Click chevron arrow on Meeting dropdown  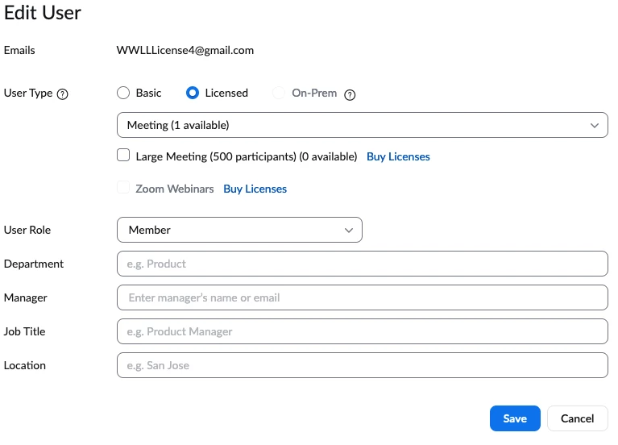pyautogui.click(x=595, y=126)
